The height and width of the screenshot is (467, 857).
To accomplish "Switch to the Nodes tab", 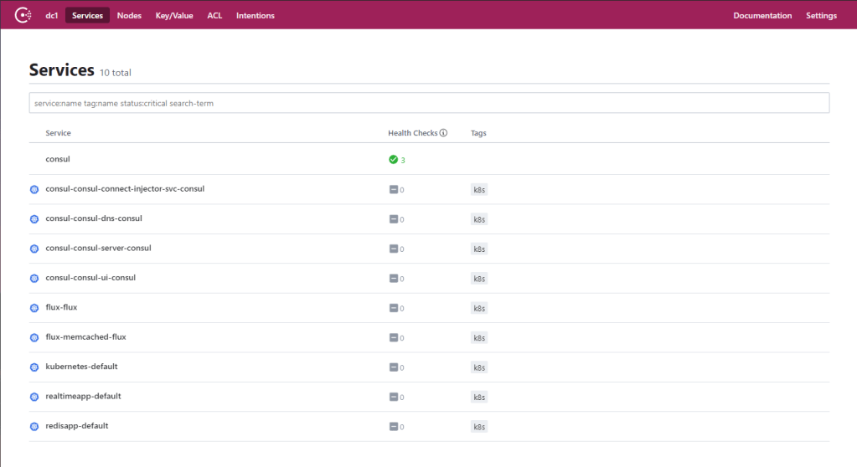I will coord(129,16).
